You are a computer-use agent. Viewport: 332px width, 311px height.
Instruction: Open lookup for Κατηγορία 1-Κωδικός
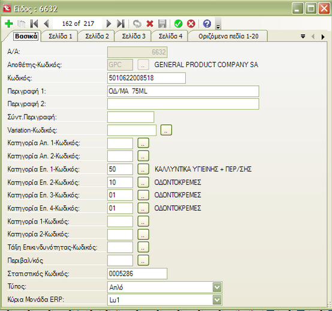(143, 221)
